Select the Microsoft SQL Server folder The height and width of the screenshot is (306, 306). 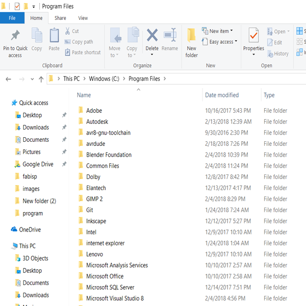(x=110, y=287)
